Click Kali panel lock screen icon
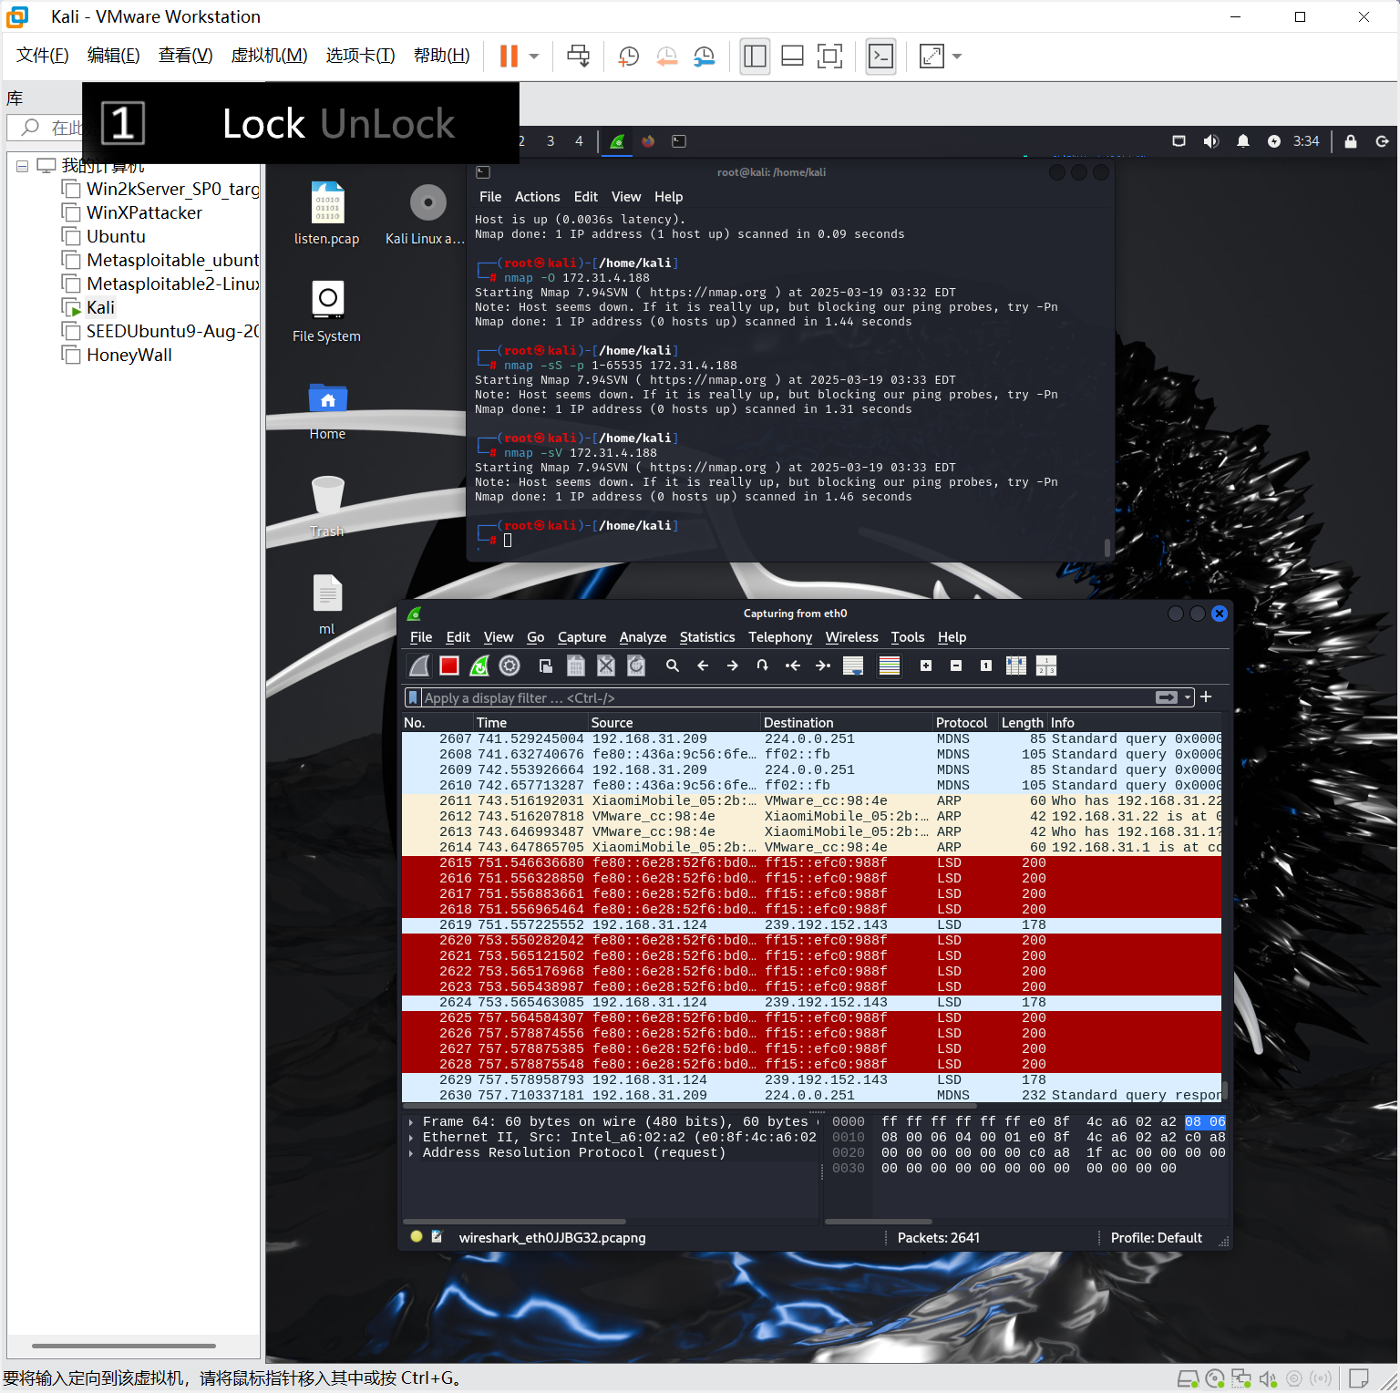Screen dimensions: 1400x1393 [x=1351, y=141]
